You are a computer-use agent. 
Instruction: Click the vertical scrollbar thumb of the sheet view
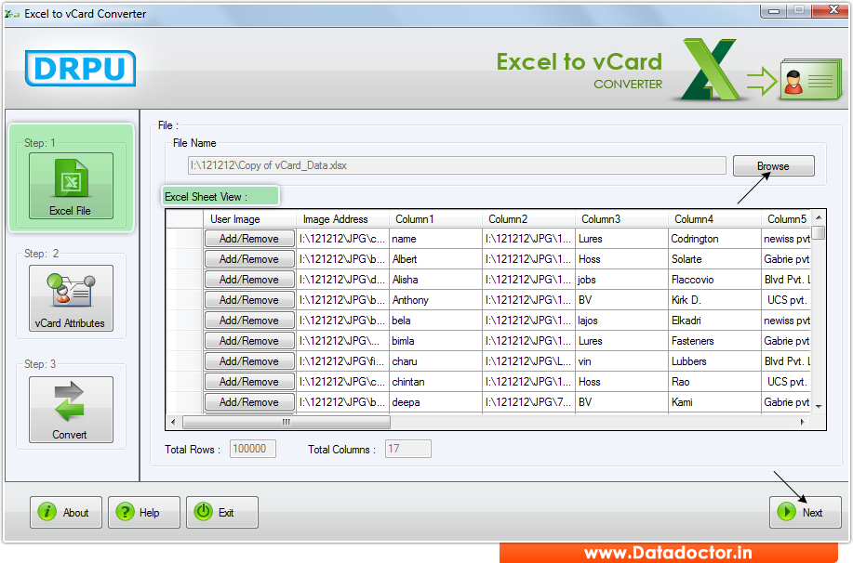pos(819,233)
